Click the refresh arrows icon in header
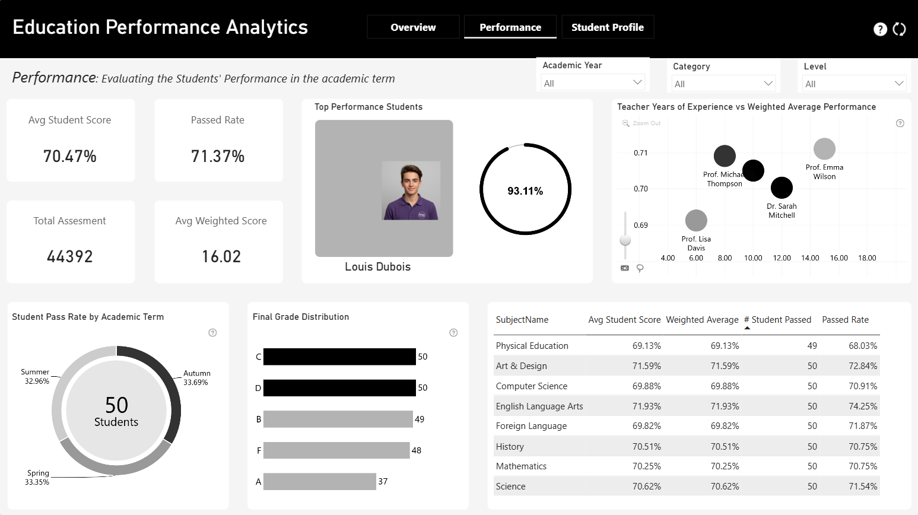This screenshot has width=918, height=515. 900,29
